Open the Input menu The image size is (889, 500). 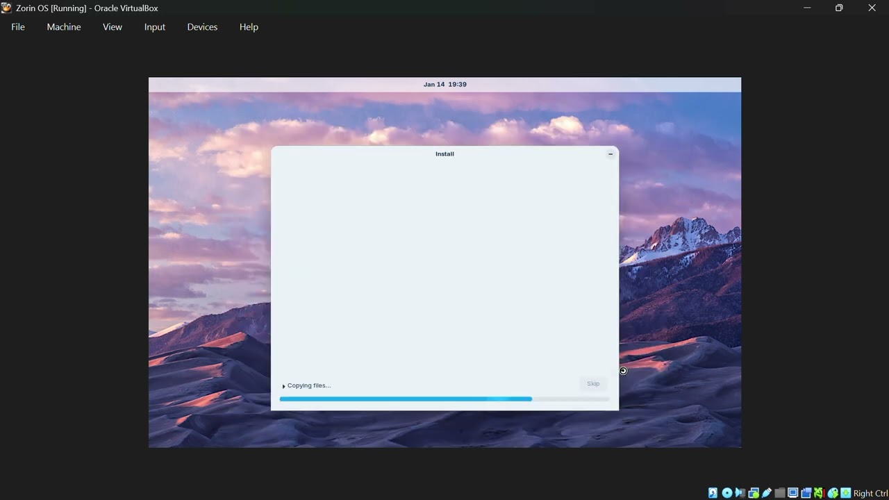[155, 27]
